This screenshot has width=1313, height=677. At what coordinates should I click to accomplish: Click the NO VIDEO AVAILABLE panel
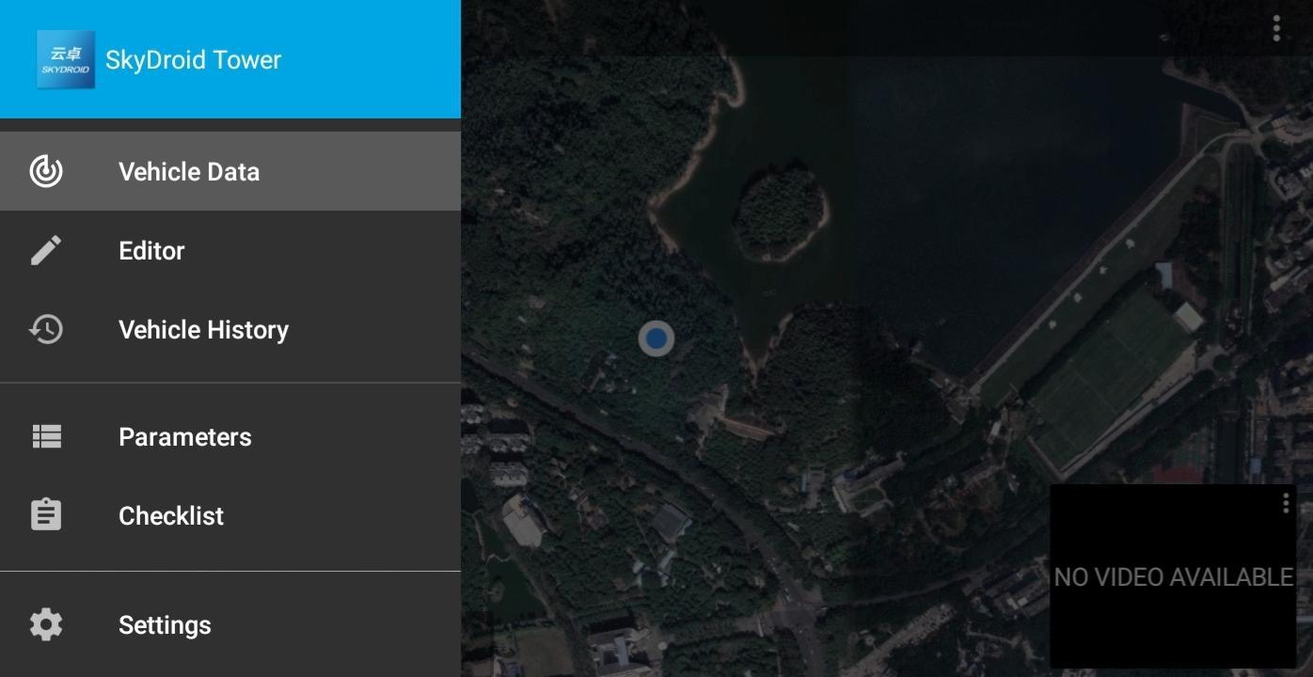1173,576
